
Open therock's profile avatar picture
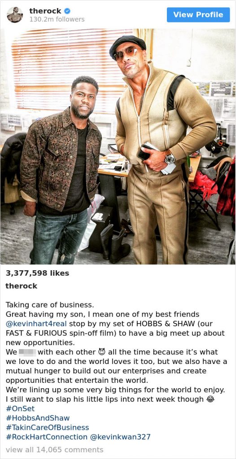pyautogui.click(x=15, y=15)
